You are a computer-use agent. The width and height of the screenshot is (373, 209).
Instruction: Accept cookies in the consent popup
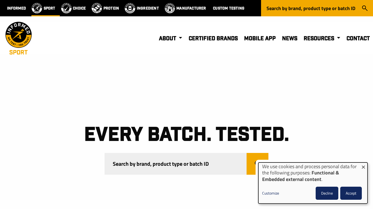[351, 193]
